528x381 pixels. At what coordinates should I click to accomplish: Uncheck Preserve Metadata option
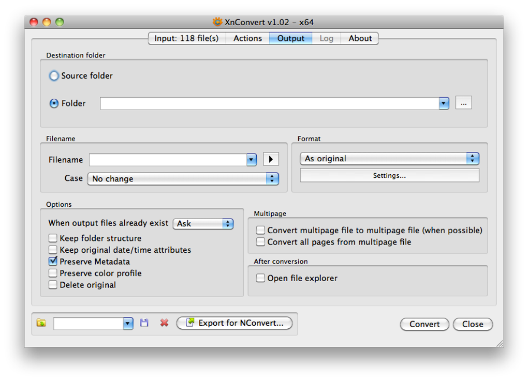(53, 261)
